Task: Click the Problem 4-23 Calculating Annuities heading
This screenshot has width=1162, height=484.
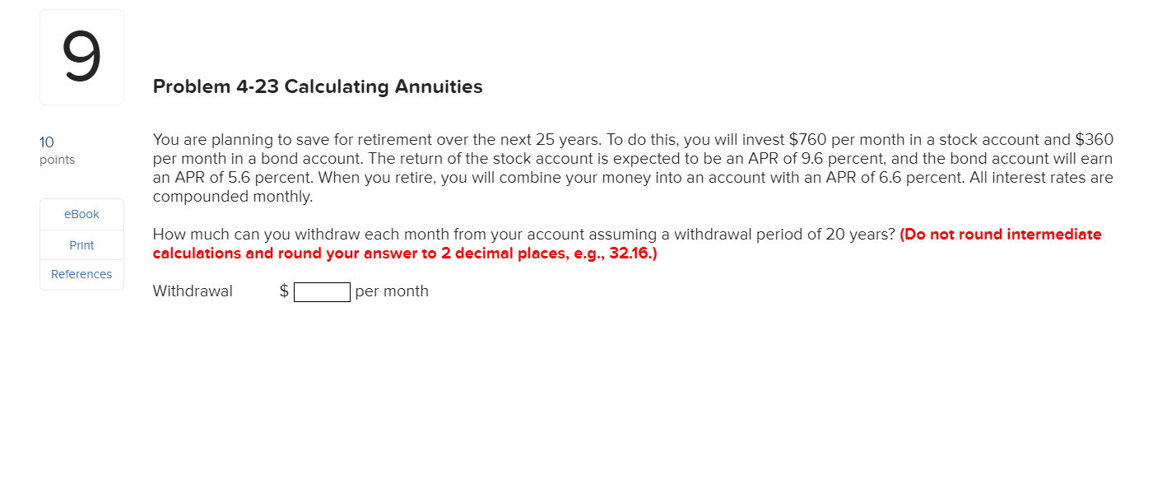Action: click(317, 86)
